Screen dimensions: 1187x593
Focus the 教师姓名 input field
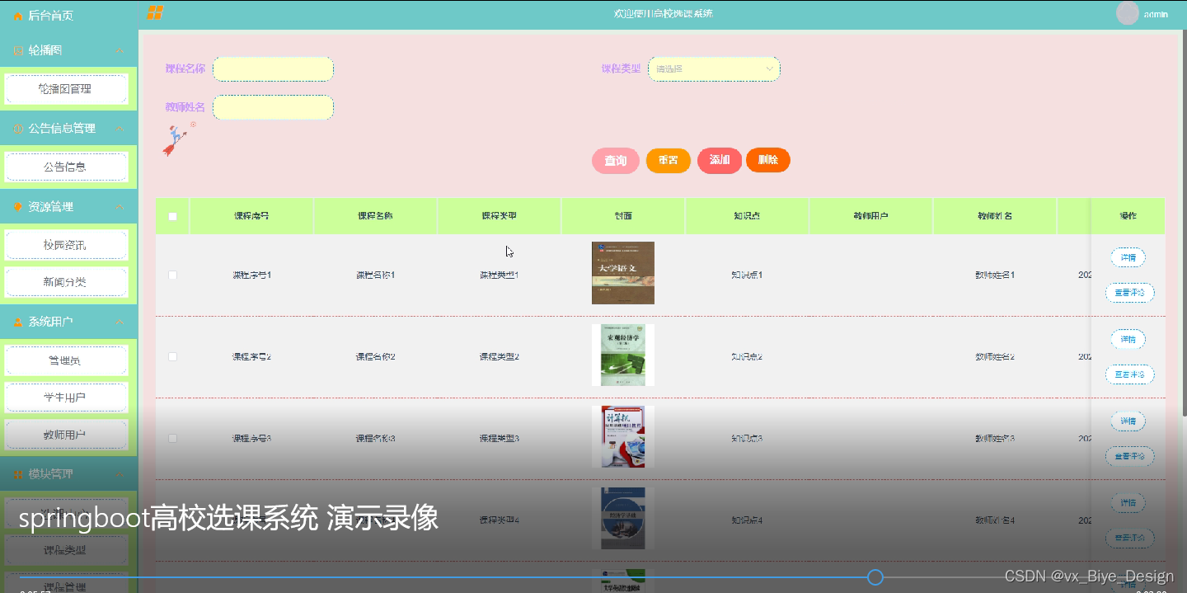tap(273, 107)
